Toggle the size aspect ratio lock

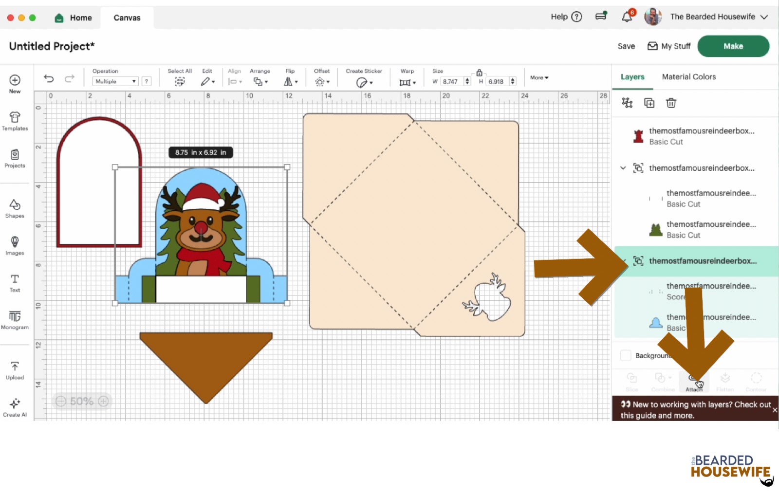(479, 73)
